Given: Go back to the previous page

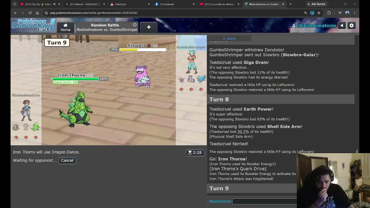Looking at the screenshot, I should 15,13.
